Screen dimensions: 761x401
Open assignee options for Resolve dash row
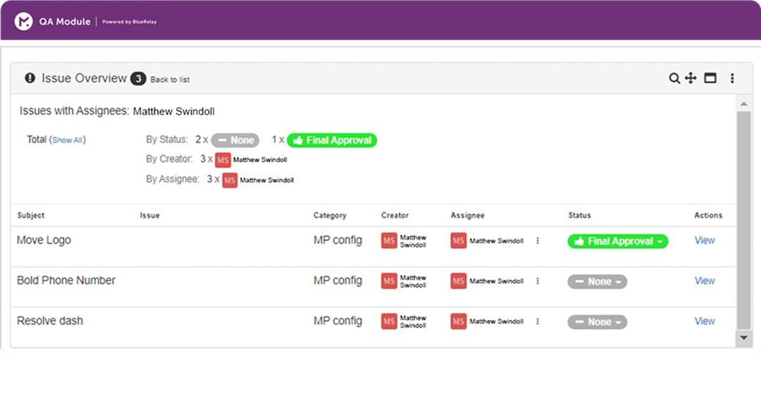coord(537,321)
